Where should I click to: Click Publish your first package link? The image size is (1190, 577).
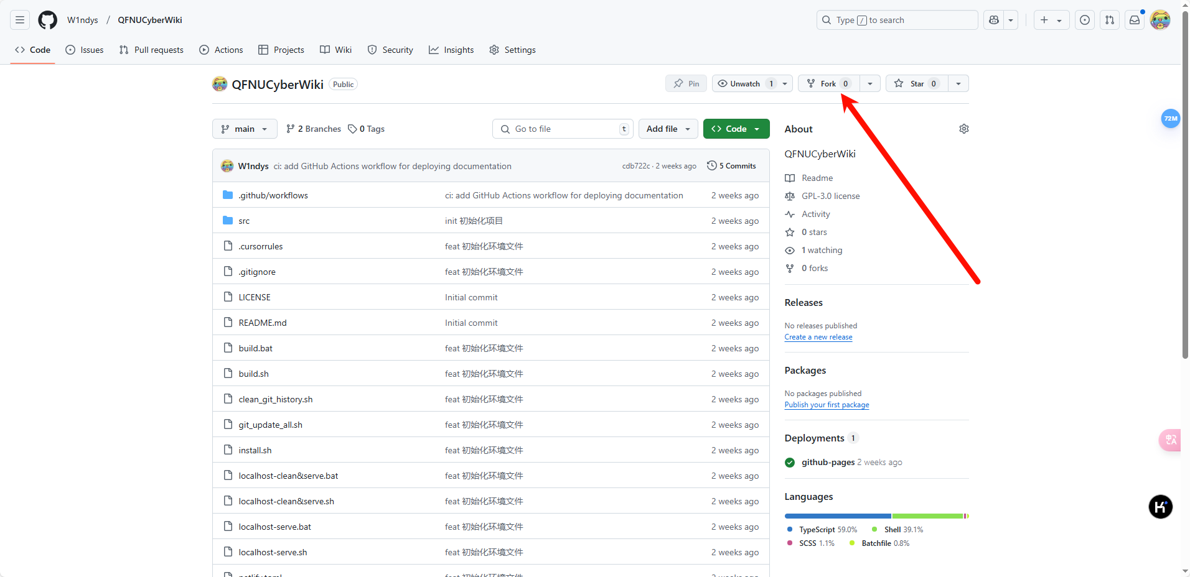[x=827, y=405]
